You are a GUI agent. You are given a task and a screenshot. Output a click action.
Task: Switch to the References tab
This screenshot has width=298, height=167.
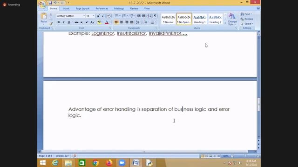(102, 8)
